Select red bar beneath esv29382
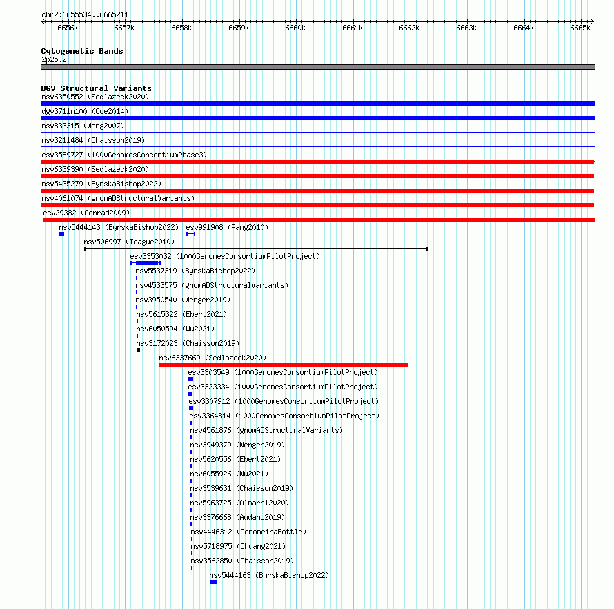The width and height of the screenshot is (614, 609). click(319, 220)
